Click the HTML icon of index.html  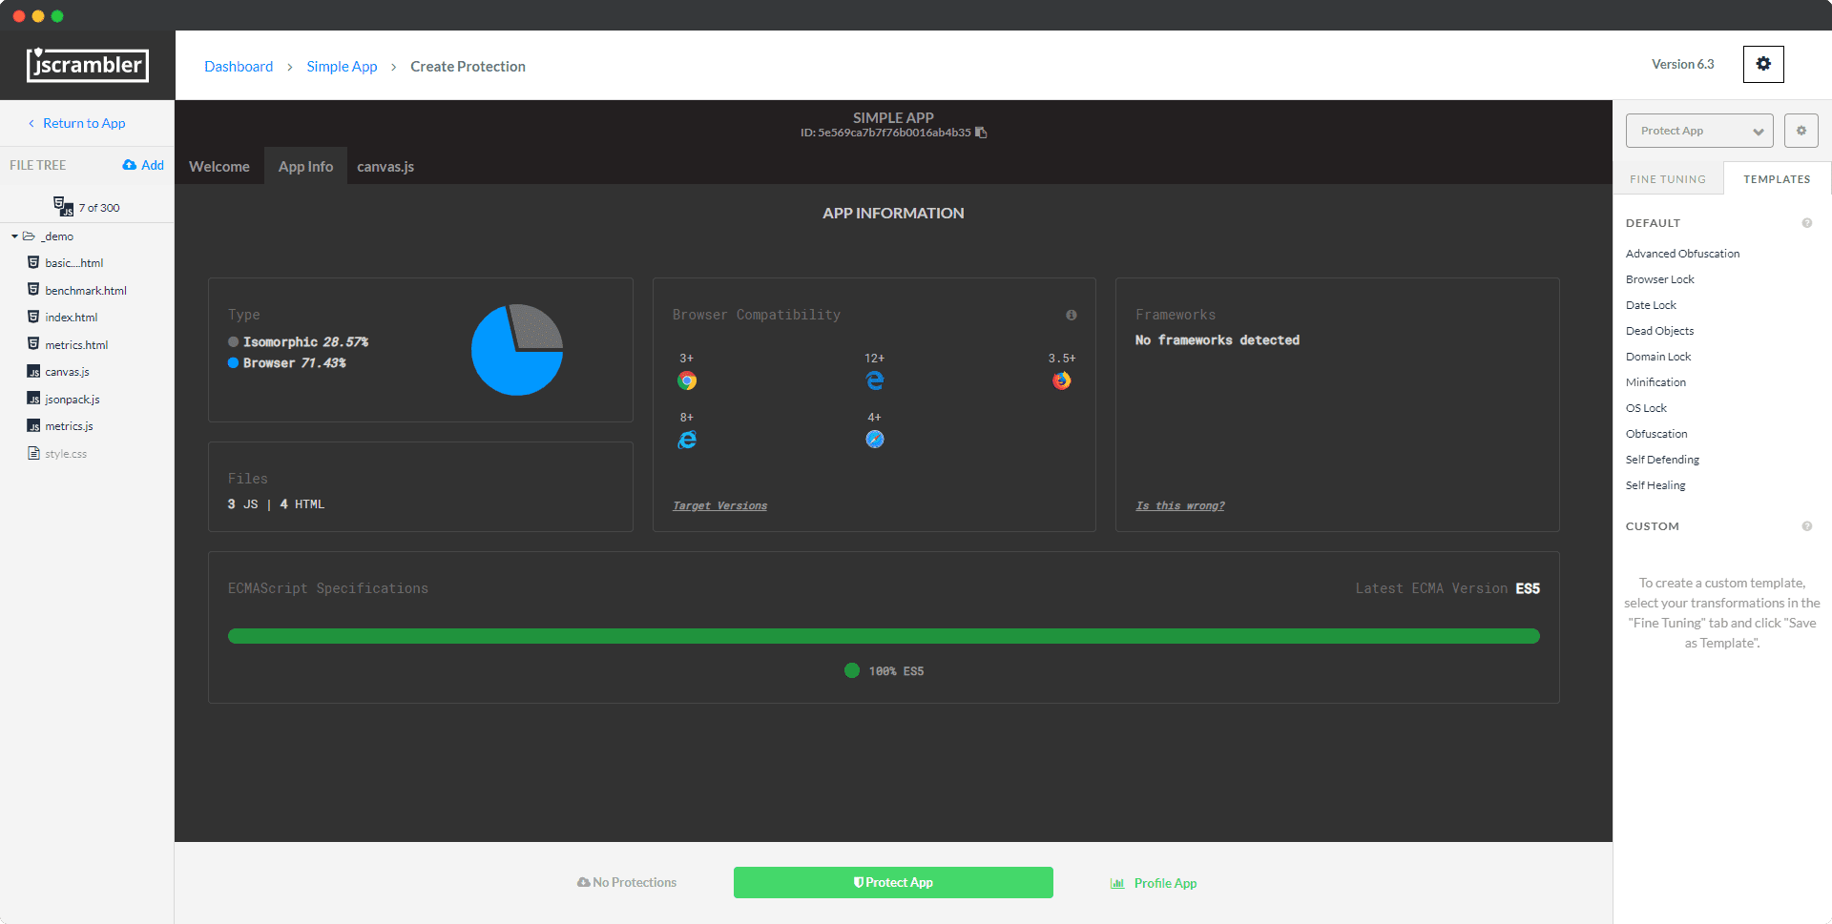(x=33, y=317)
